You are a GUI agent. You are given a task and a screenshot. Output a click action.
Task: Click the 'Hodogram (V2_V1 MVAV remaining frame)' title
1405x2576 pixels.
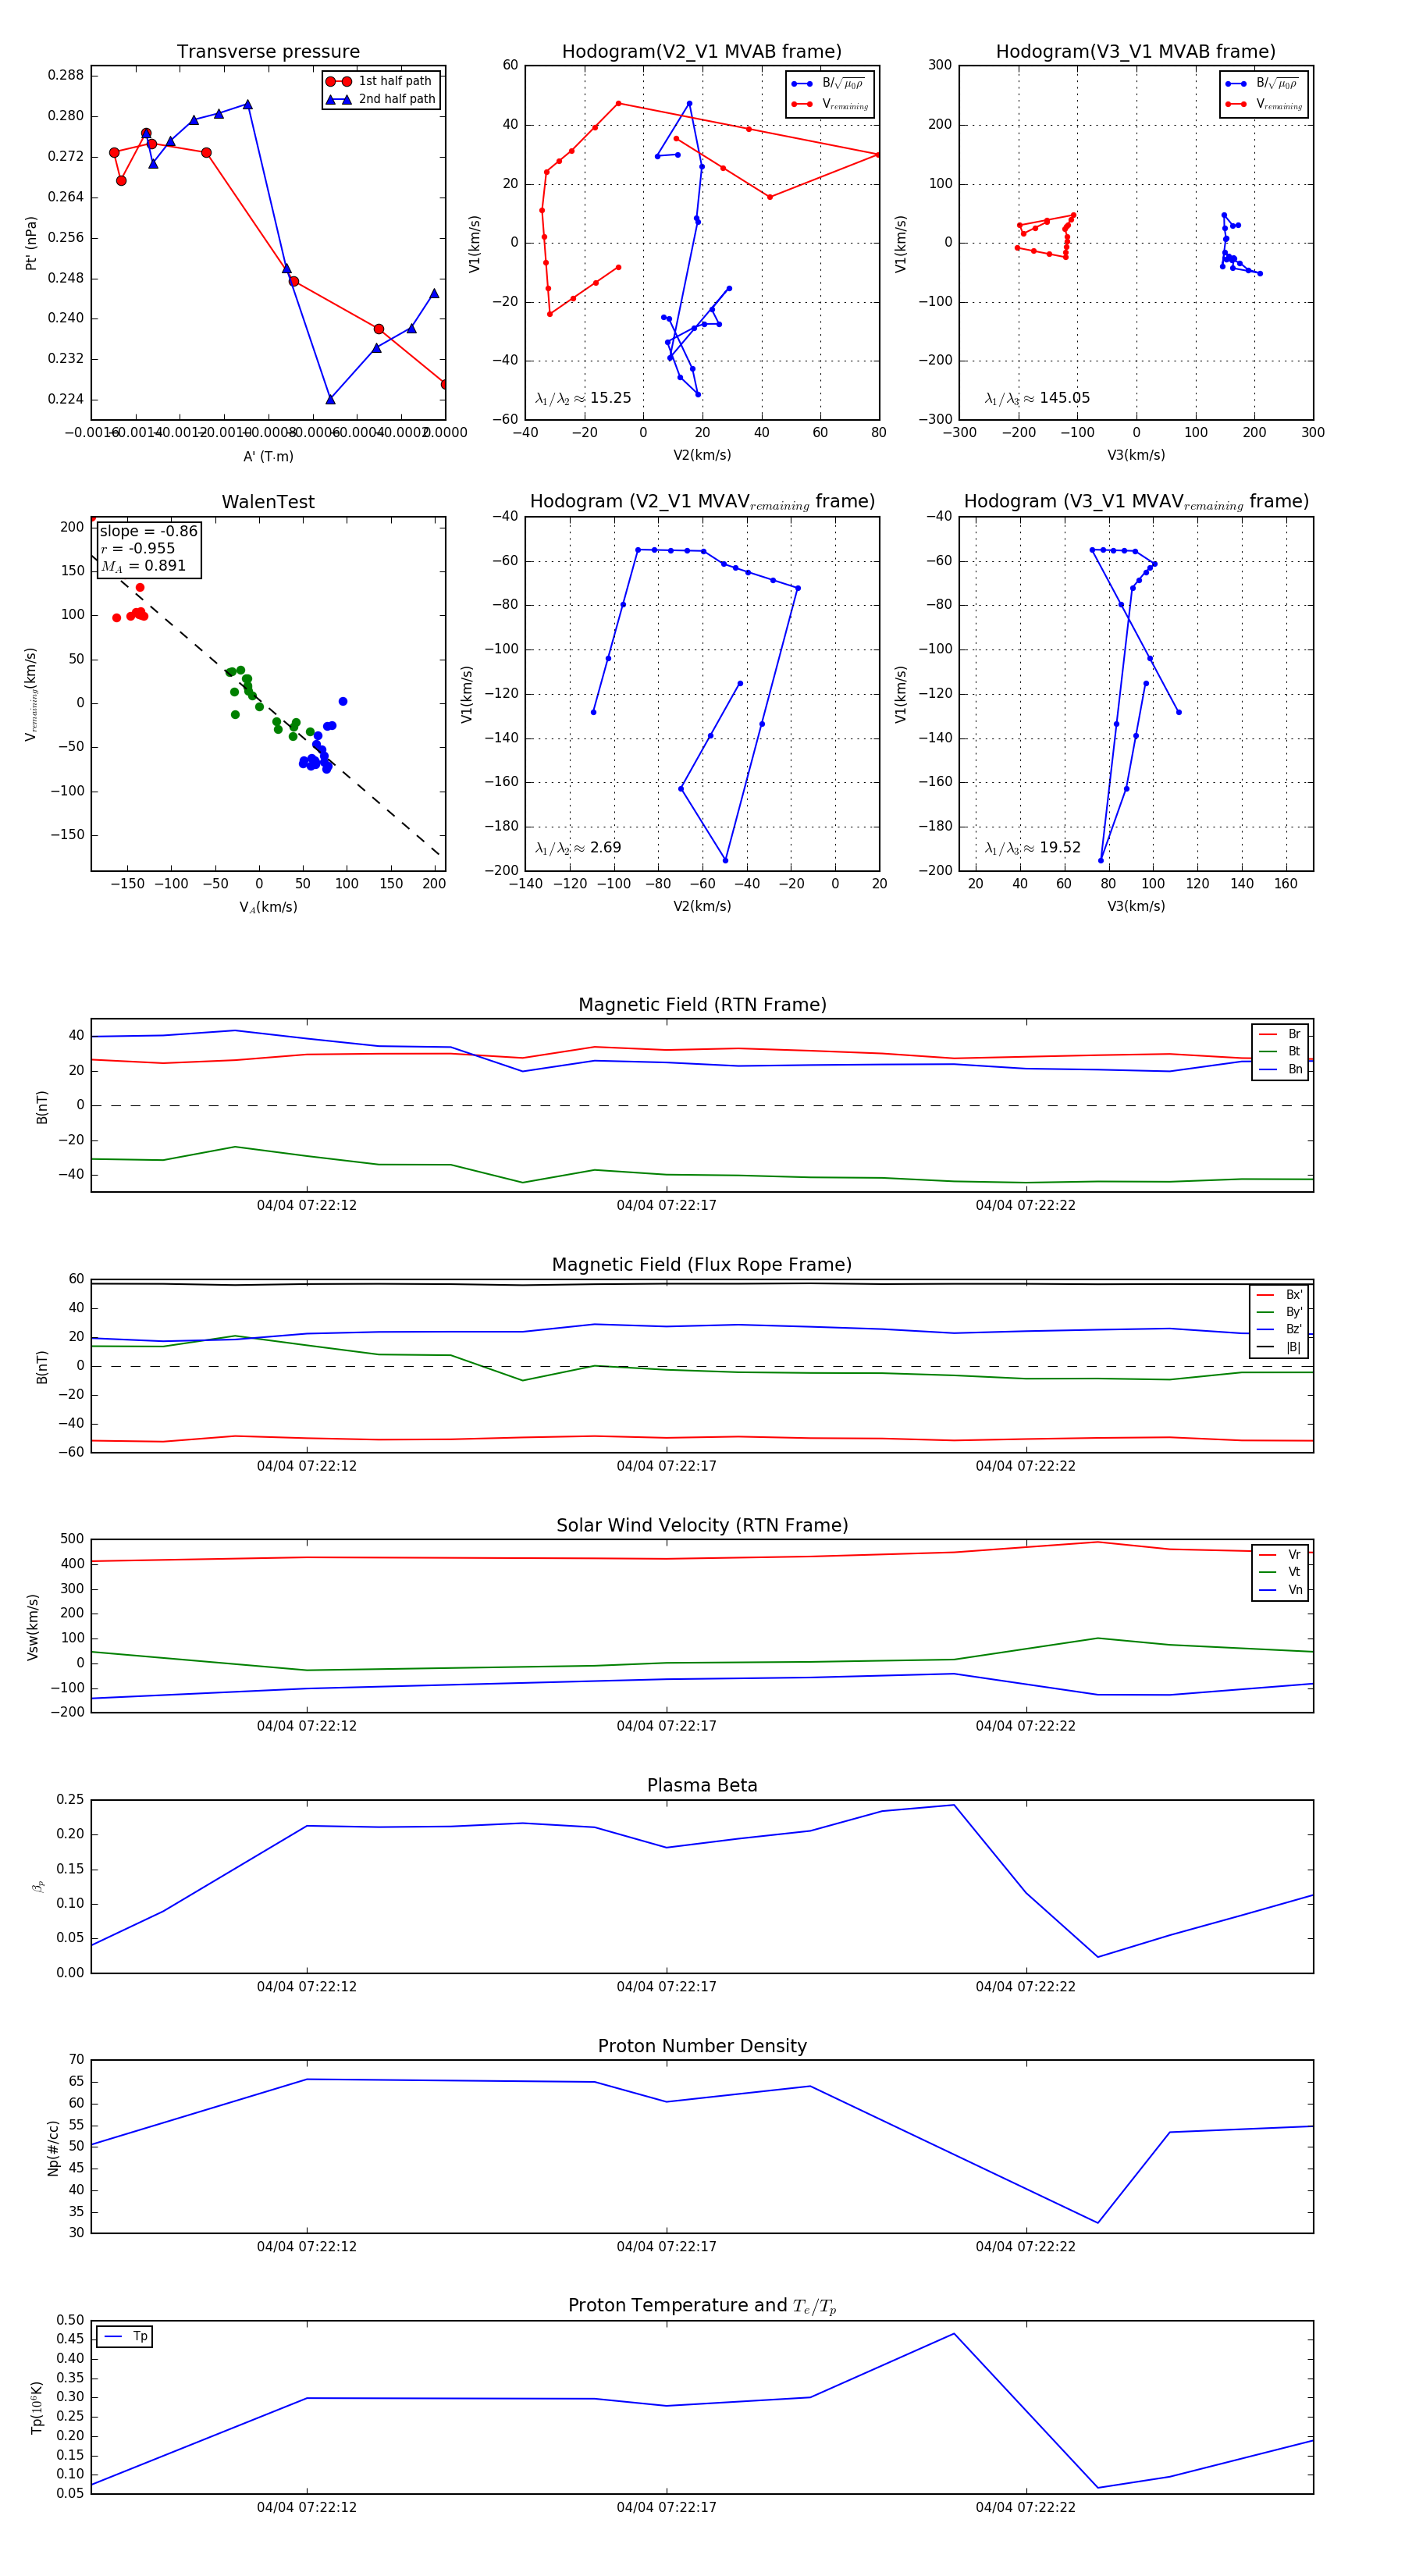tap(702, 502)
